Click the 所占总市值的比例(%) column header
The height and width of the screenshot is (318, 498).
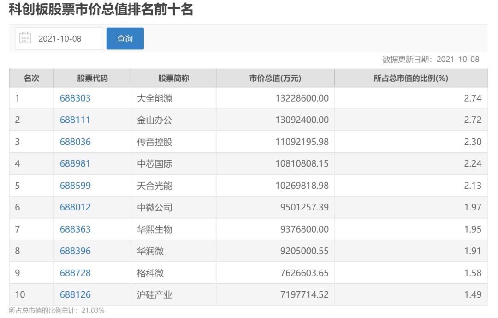point(411,78)
